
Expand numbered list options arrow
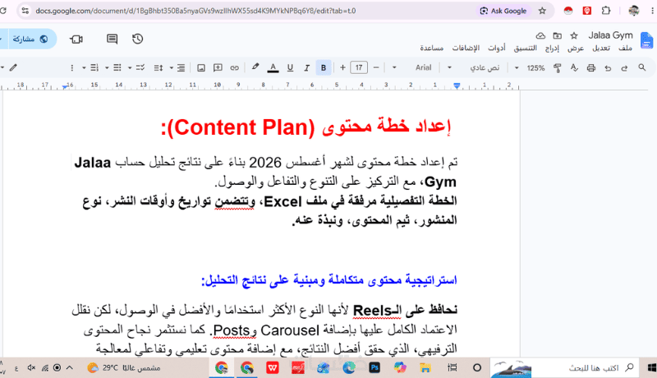point(84,68)
